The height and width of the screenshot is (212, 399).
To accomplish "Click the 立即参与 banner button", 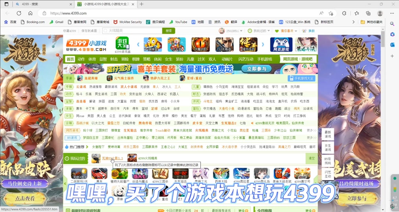I will point(257,69).
